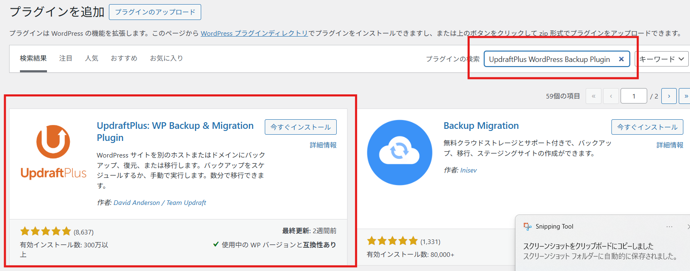Select the 検索結果 tab

tap(33, 58)
